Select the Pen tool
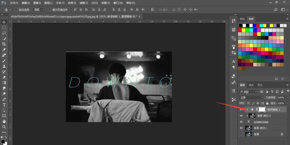 point(4,99)
